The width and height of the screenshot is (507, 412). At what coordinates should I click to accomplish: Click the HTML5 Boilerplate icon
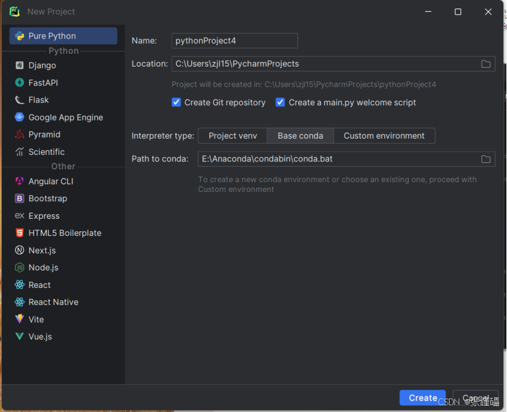20,233
